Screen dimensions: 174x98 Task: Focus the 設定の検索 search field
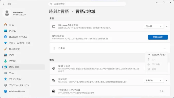coord(87,4)
